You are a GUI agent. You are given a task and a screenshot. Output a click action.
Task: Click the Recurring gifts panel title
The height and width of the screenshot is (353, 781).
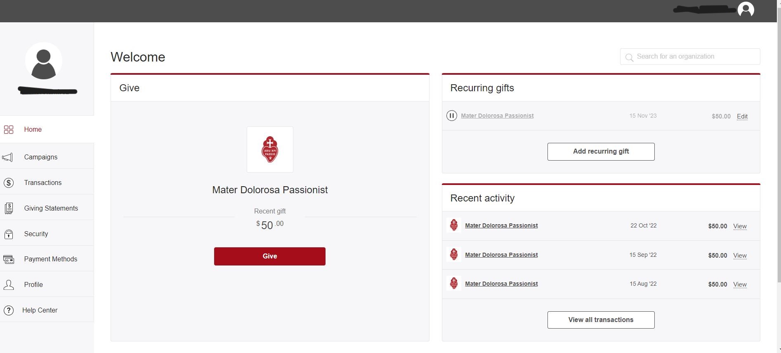tap(482, 88)
